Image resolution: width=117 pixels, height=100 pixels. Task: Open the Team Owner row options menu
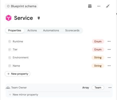[110, 88]
